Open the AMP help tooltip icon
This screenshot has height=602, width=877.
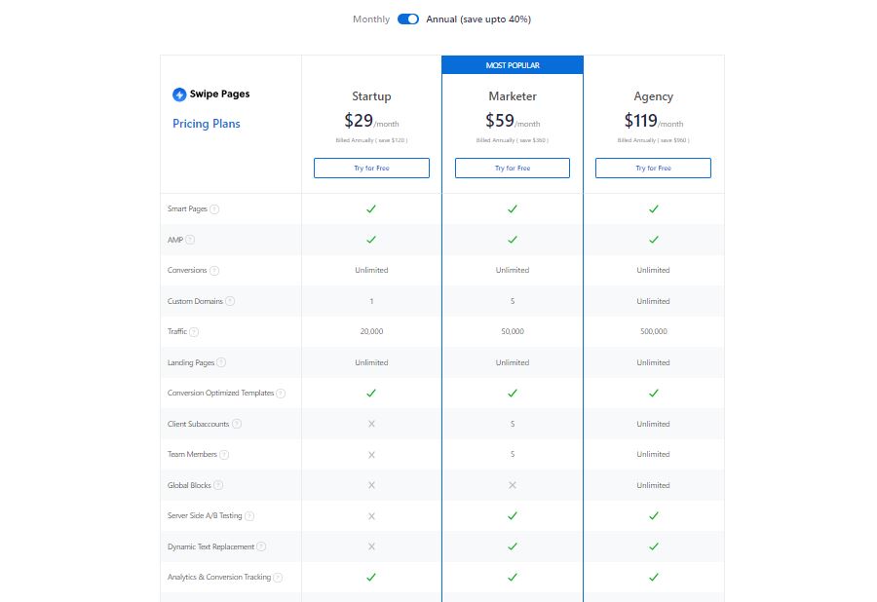[x=190, y=240]
